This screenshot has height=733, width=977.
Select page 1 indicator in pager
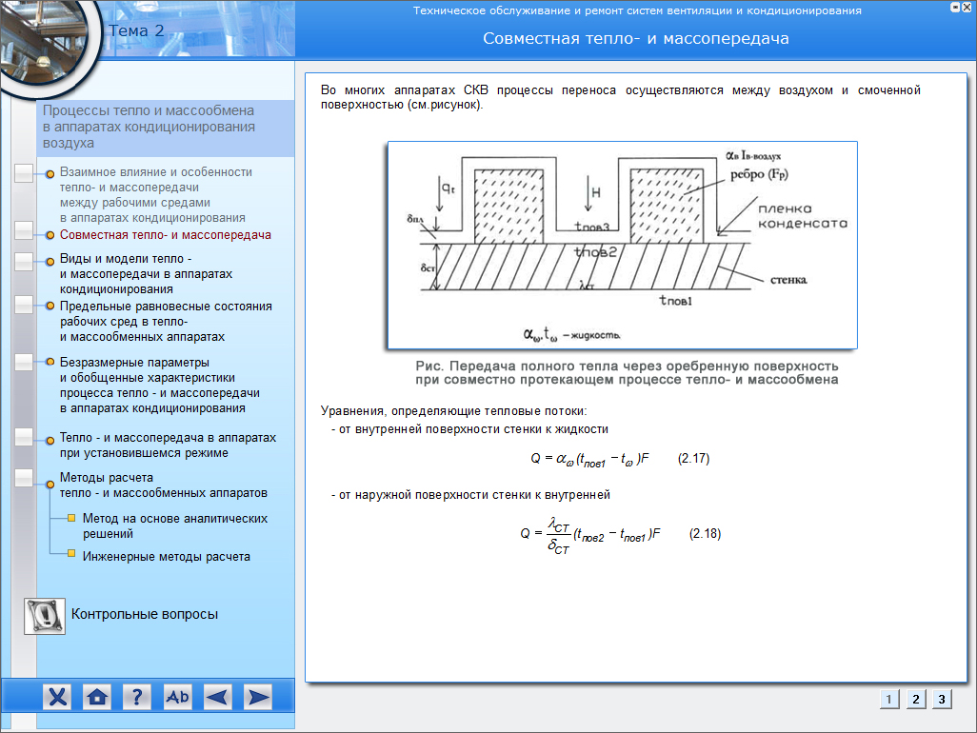click(x=888, y=700)
